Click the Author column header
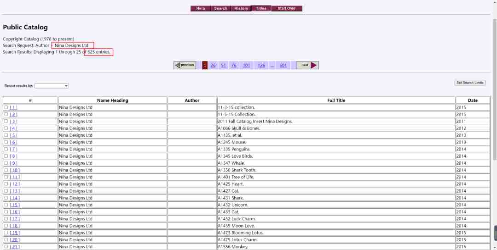 point(192,100)
